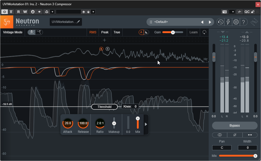This screenshot has width=261, height=161.
Task: Enable Write automation with the W button
Action: click(x=25, y=12)
